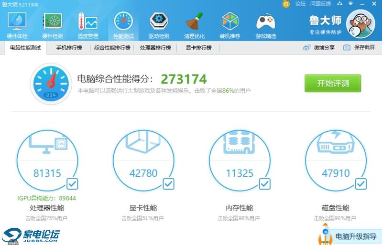Image resolution: width=382 pixels, height=245 pixels.
Task: Click disk score 47910
Action: 336,173
